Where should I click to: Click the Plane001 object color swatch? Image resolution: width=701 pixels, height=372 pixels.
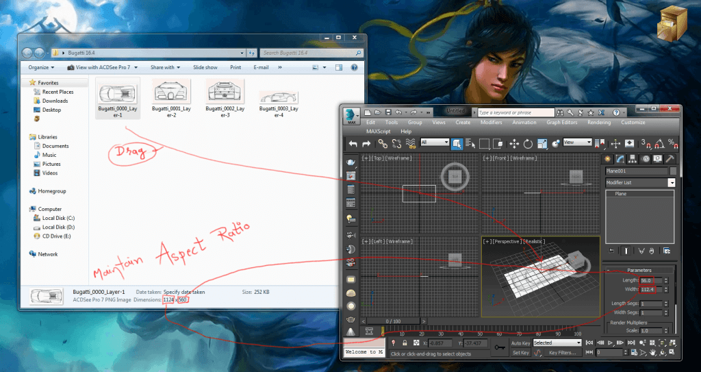click(x=673, y=171)
